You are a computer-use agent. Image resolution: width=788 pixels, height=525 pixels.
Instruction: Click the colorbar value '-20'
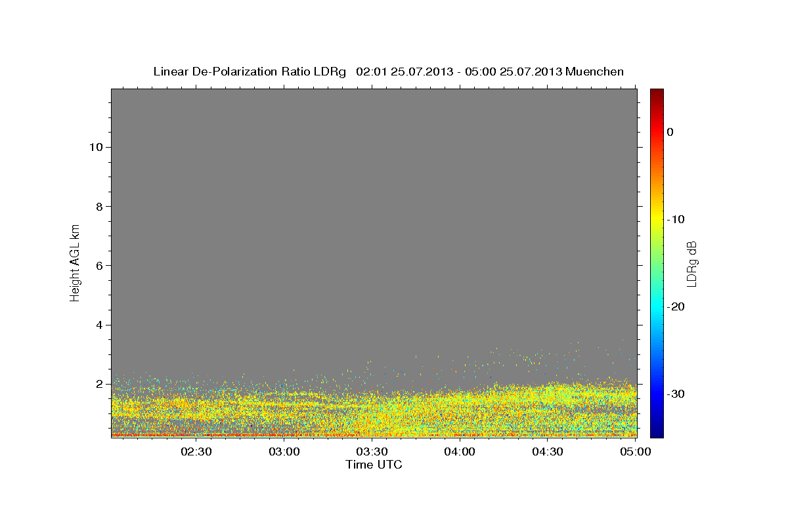(676, 306)
